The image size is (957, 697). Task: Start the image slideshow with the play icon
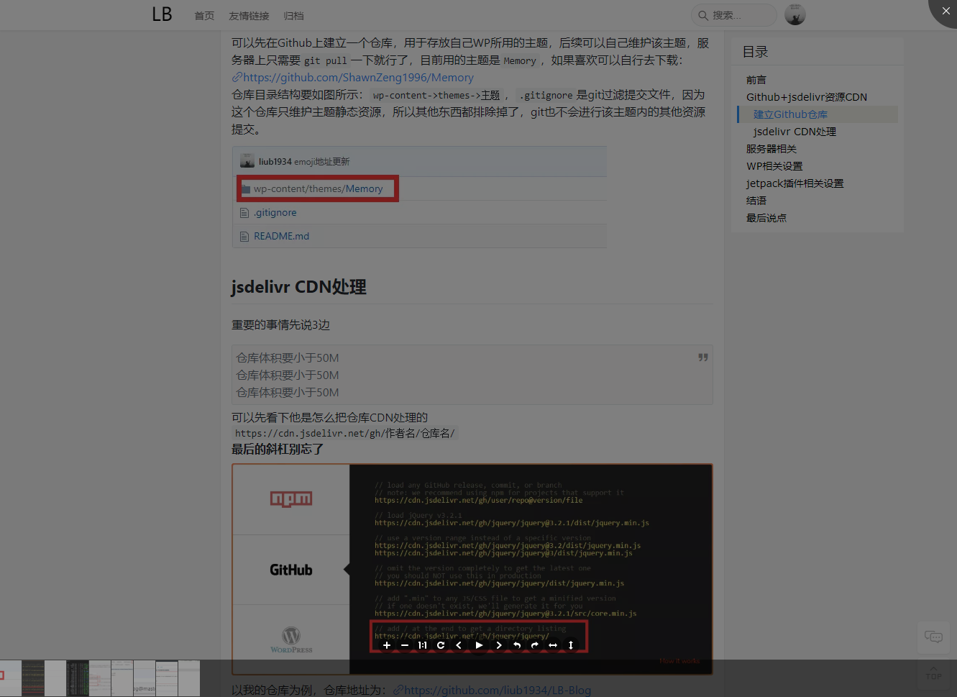pos(478,645)
